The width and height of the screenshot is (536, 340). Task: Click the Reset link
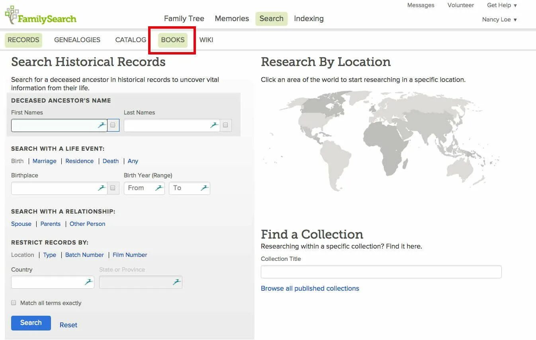(68, 325)
